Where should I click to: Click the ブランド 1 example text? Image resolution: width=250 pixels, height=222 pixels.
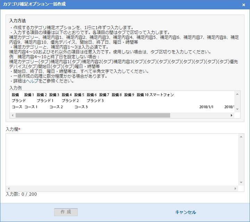[x=45, y=101]
